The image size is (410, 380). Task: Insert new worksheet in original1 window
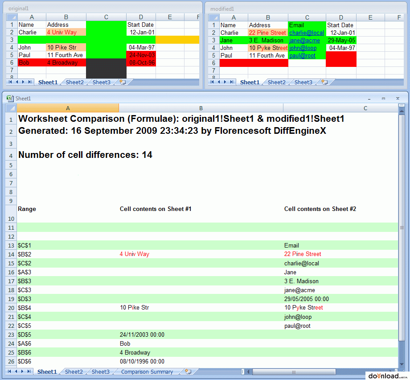[x=123, y=82]
